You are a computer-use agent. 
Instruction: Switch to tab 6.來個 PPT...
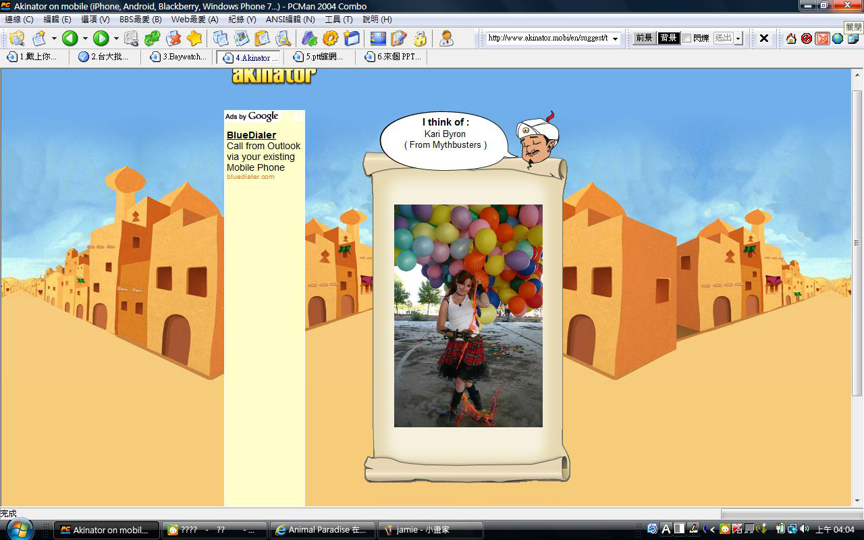(x=393, y=57)
